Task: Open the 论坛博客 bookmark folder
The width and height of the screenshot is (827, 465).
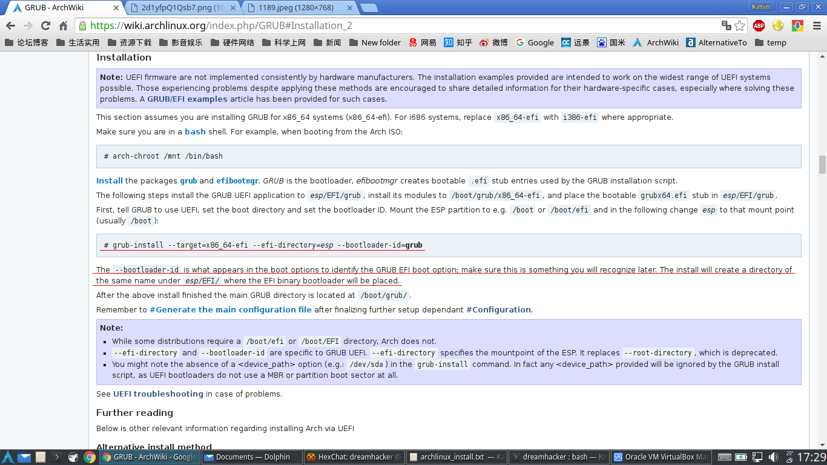Action: coord(27,42)
